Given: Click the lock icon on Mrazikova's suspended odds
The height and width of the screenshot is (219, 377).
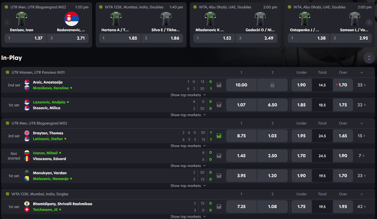Looking at the screenshot, I should pos(272,85).
